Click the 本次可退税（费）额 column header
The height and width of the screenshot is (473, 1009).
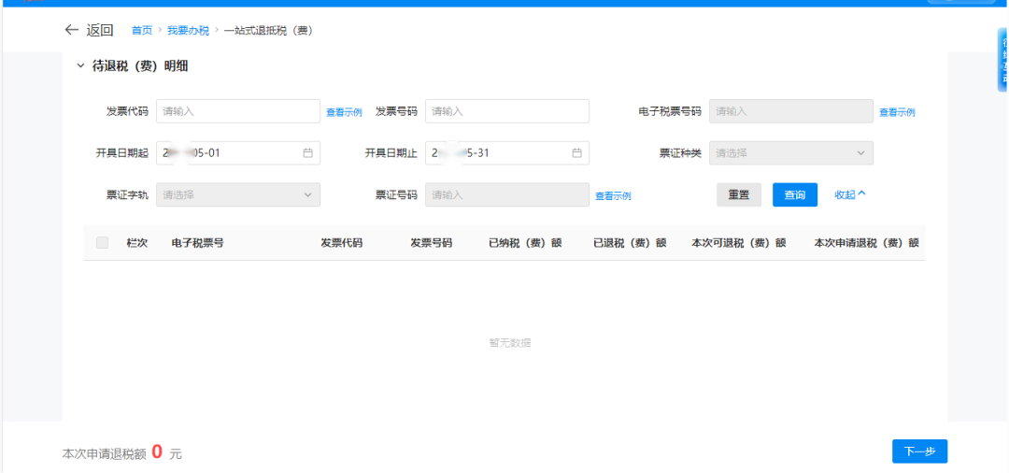coord(739,243)
